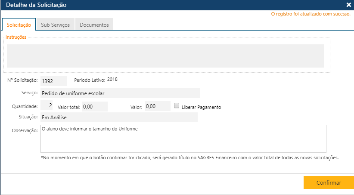Open the Documentos tab

point(94,25)
